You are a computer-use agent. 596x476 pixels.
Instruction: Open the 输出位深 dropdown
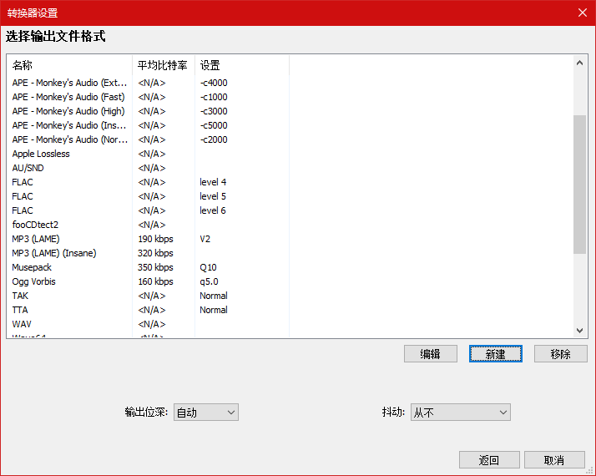205,413
